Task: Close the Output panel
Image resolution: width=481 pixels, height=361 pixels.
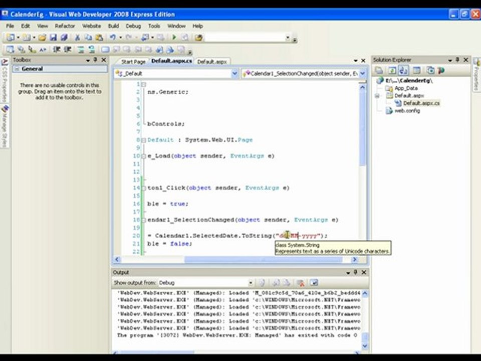Action: coord(364,272)
